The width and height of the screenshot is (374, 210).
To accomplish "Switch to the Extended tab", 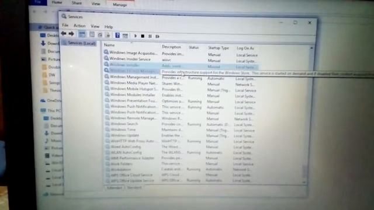I will tap(115, 188).
